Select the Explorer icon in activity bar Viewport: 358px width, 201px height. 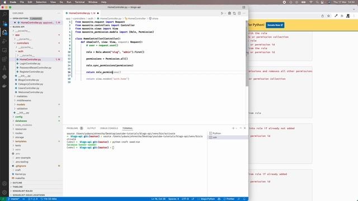4,32
